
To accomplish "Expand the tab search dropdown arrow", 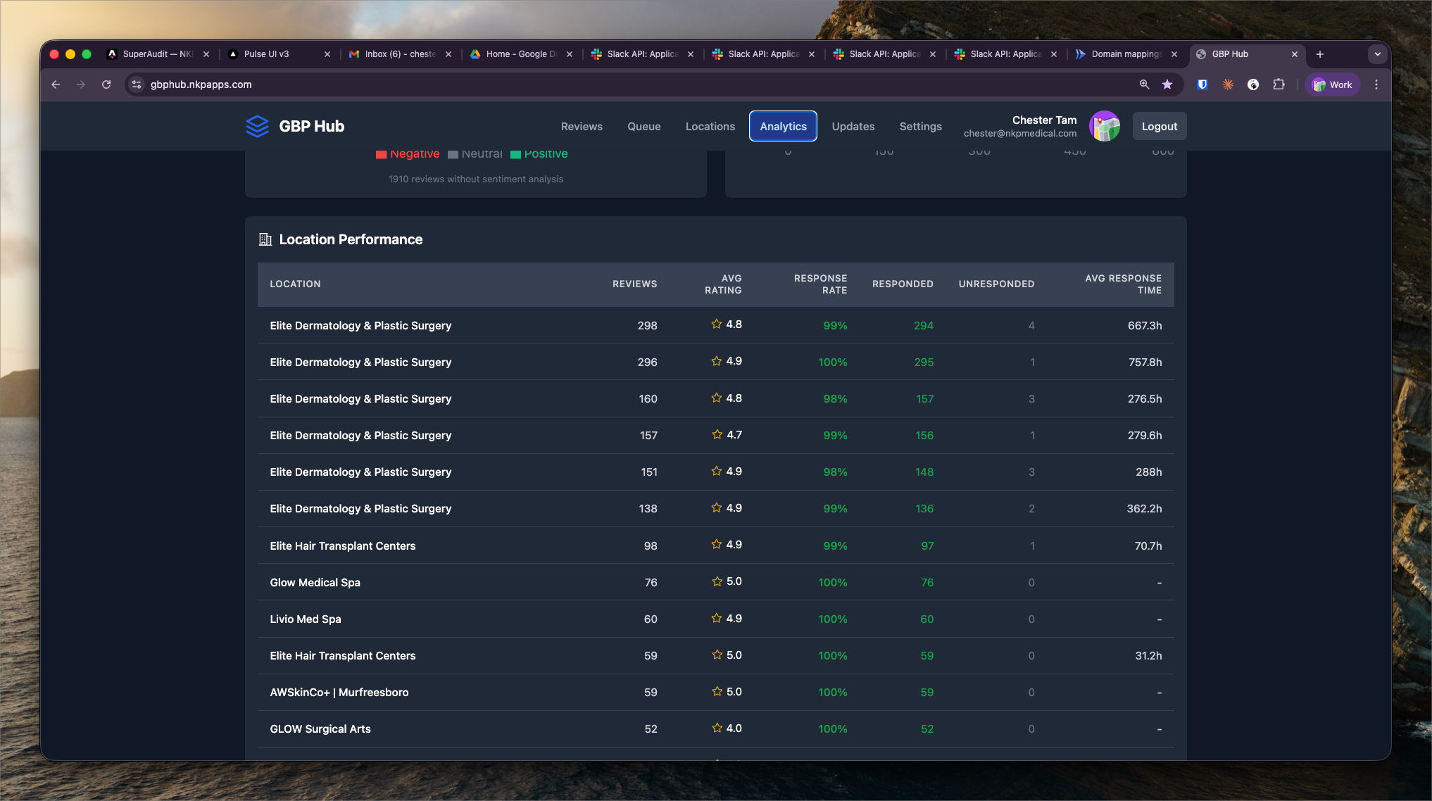I will [x=1377, y=54].
